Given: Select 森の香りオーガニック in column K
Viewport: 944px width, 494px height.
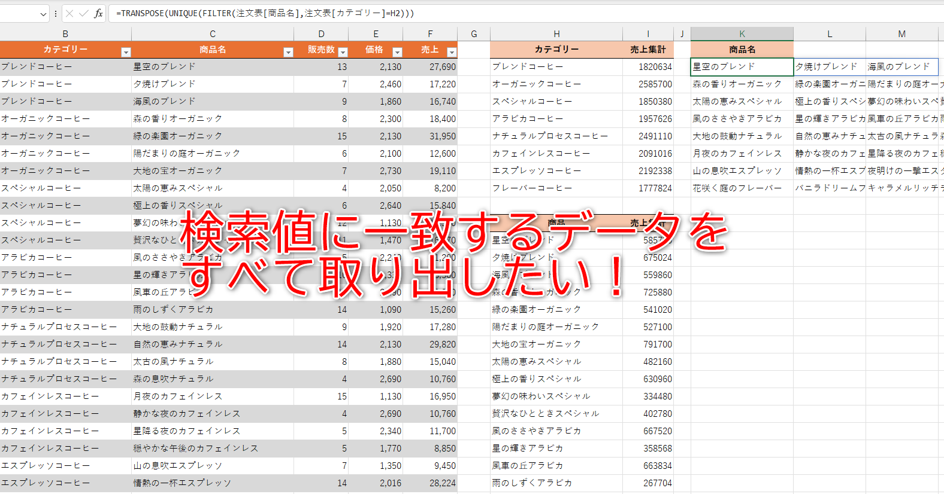Looking at the screenshot, I should (x=742, y=84).
